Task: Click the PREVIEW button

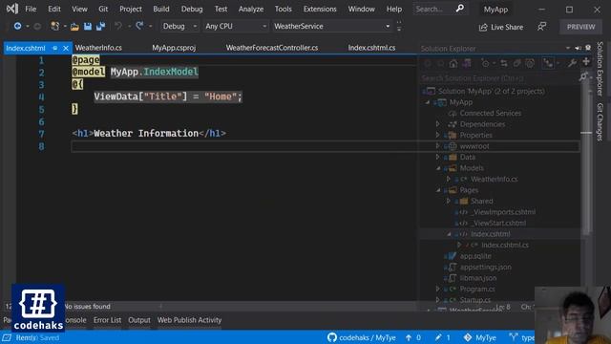Action: click(580, 27)
